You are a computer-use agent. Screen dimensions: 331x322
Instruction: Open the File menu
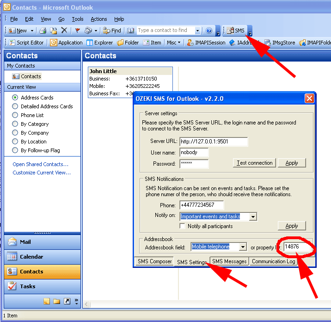point(14,19)
